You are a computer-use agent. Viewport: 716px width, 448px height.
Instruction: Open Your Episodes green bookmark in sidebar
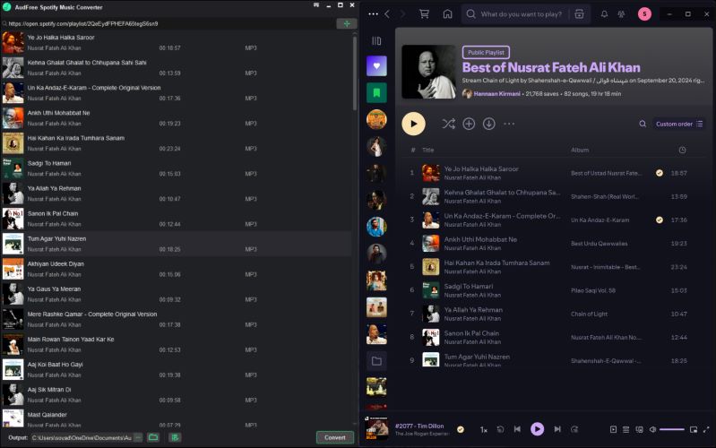point(376,92)
